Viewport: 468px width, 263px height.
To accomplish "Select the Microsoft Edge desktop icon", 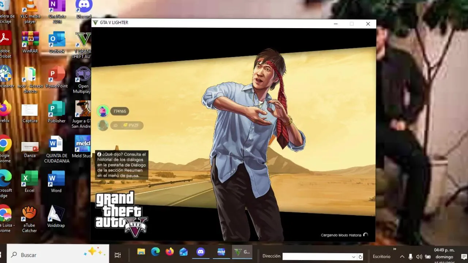I will point(5,183).
